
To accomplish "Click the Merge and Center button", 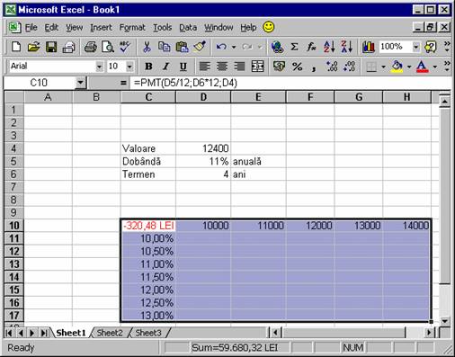I will point(258,67).
